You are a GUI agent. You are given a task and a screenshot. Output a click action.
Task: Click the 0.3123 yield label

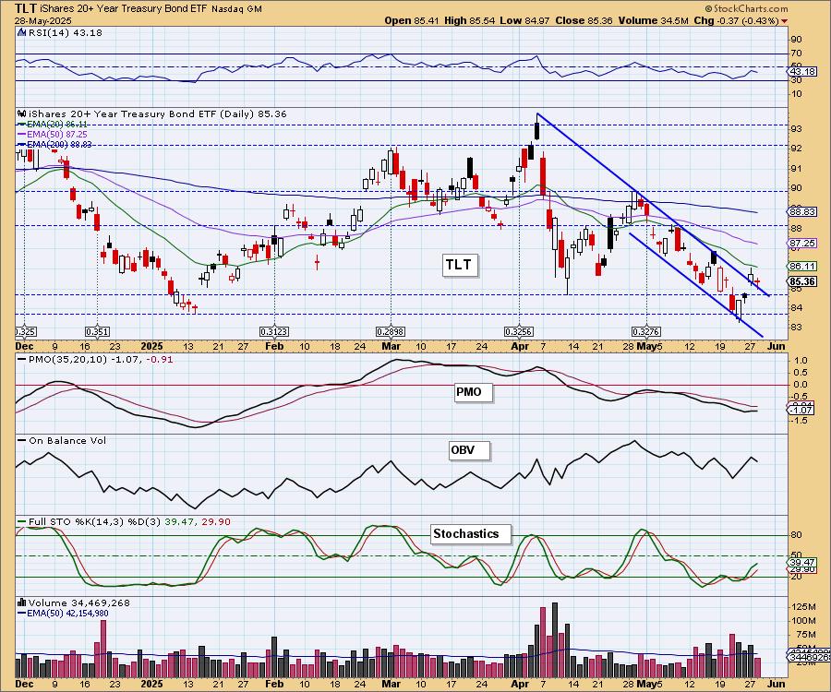[274, 332]
